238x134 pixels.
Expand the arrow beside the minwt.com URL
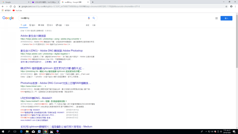(45, 86)
